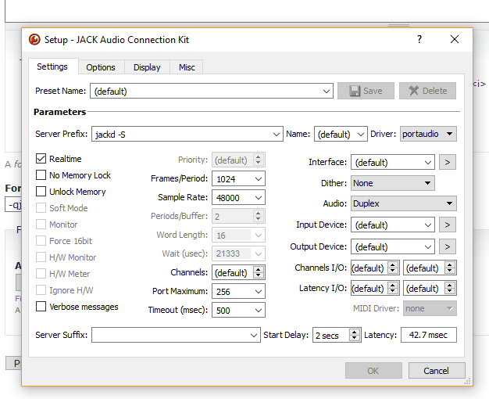Enable Unlock Memory checkbox

(41, 191)
